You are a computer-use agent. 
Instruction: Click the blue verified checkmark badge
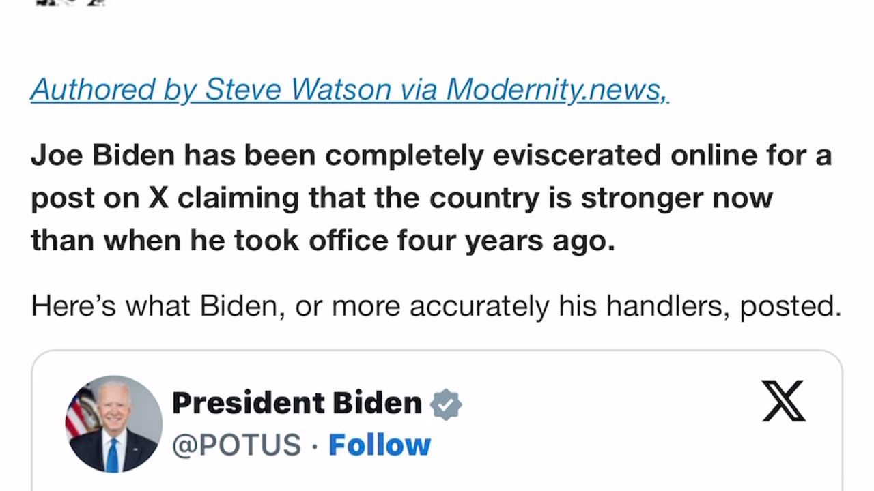(446, 404)
